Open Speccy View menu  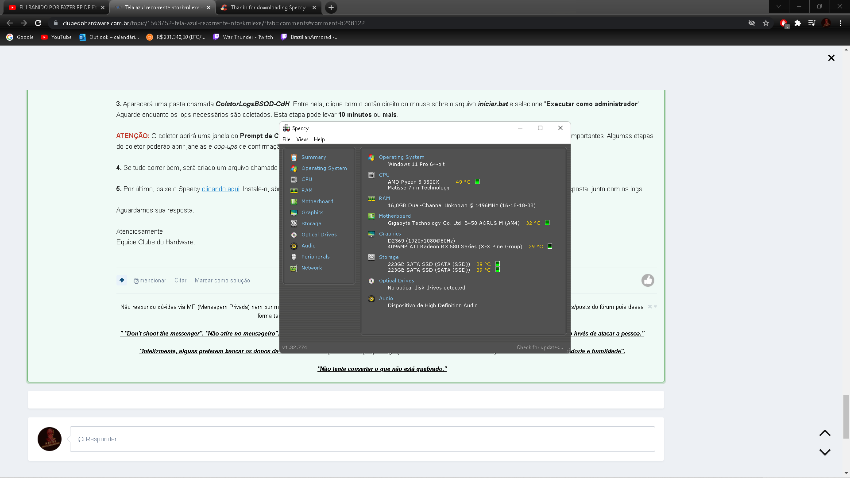pyautogui.click(x=302, y=139)
